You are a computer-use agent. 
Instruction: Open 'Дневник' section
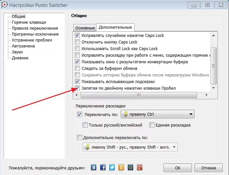point(20,58)
